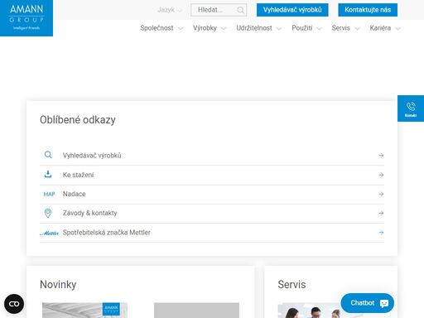Focus the Hledat search field
This screenshot has height=318, width=424.
pyautogui.click(x=219, y=10)
